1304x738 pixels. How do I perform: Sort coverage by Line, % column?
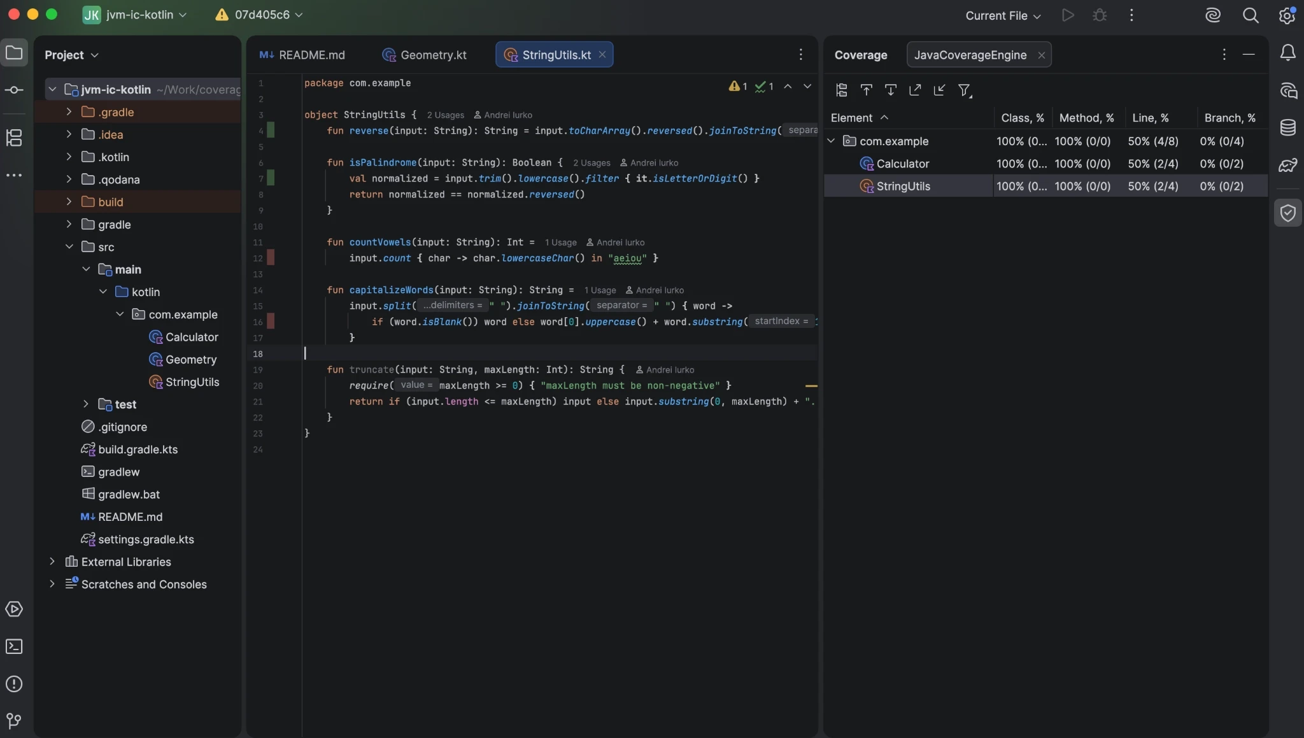point(1151,118)
